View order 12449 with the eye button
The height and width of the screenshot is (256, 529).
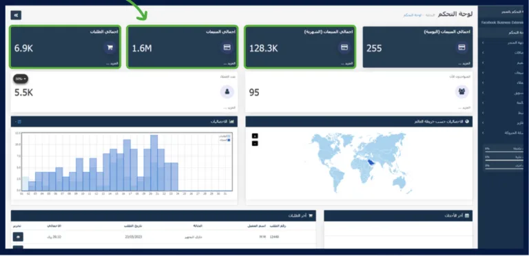click(x=18, y=237)
